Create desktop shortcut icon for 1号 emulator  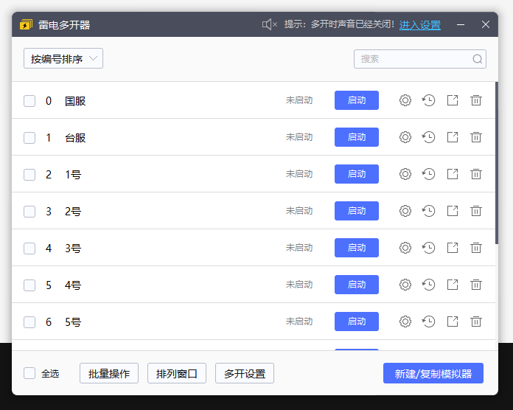[453, 174]
